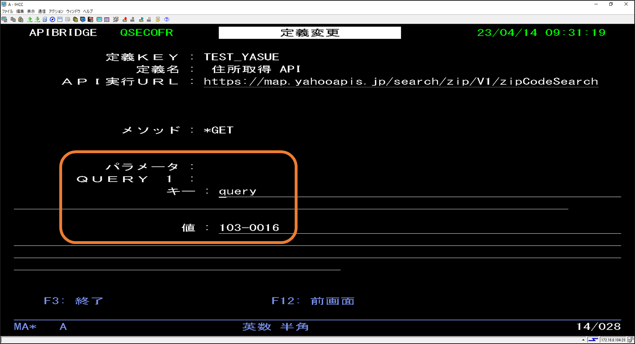Open the emulator help

(166, 20)
